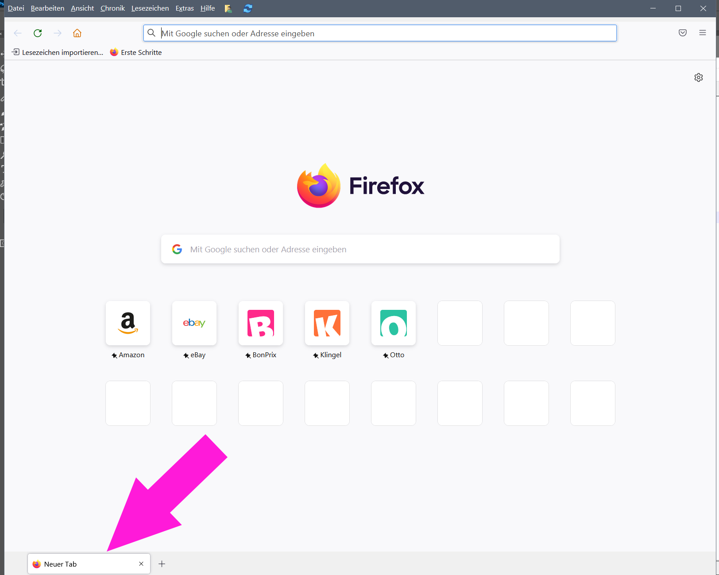This screenshot has width=719, height=575.
Task: Go back with the back arrow
Action: point(18,33)
